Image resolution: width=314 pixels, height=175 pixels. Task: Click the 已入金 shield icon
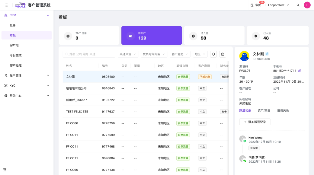tap(256, 36)
